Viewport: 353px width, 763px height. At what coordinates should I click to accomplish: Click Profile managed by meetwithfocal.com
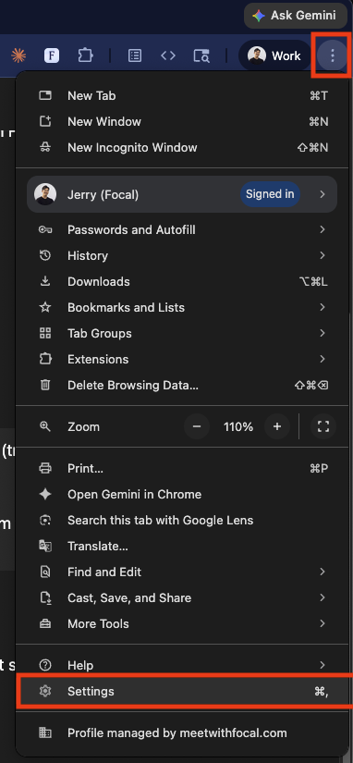(x=183, y=732)
